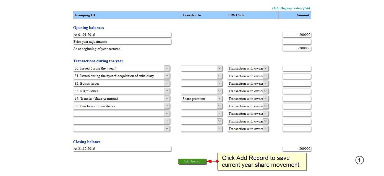Open '31. Issued during year-acquisition of subsidiary' dropdown

point(167,76)
